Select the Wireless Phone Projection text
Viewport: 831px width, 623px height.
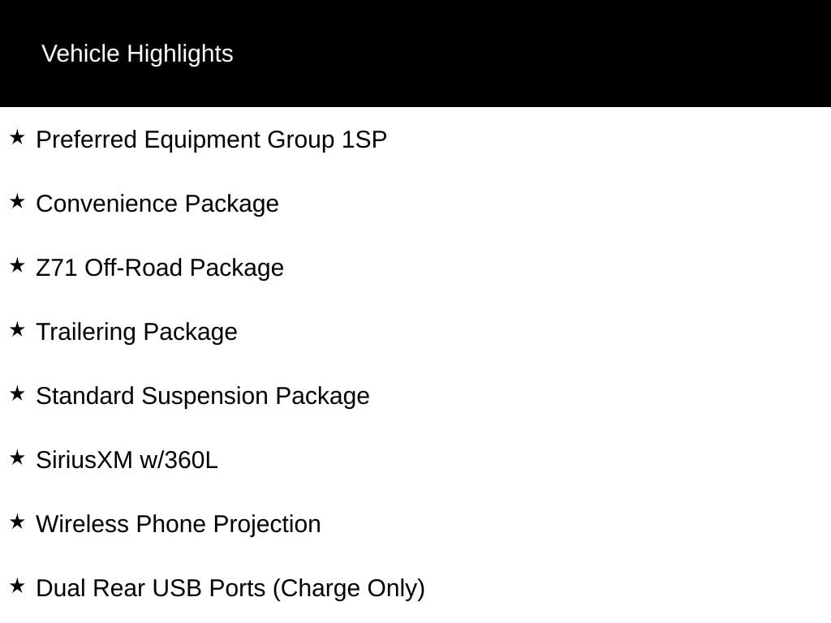point(179,525)
